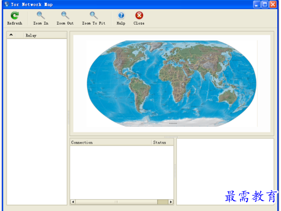Click splitter right of connection list
This screenshot has width=281, height=211.
point(175,171)
